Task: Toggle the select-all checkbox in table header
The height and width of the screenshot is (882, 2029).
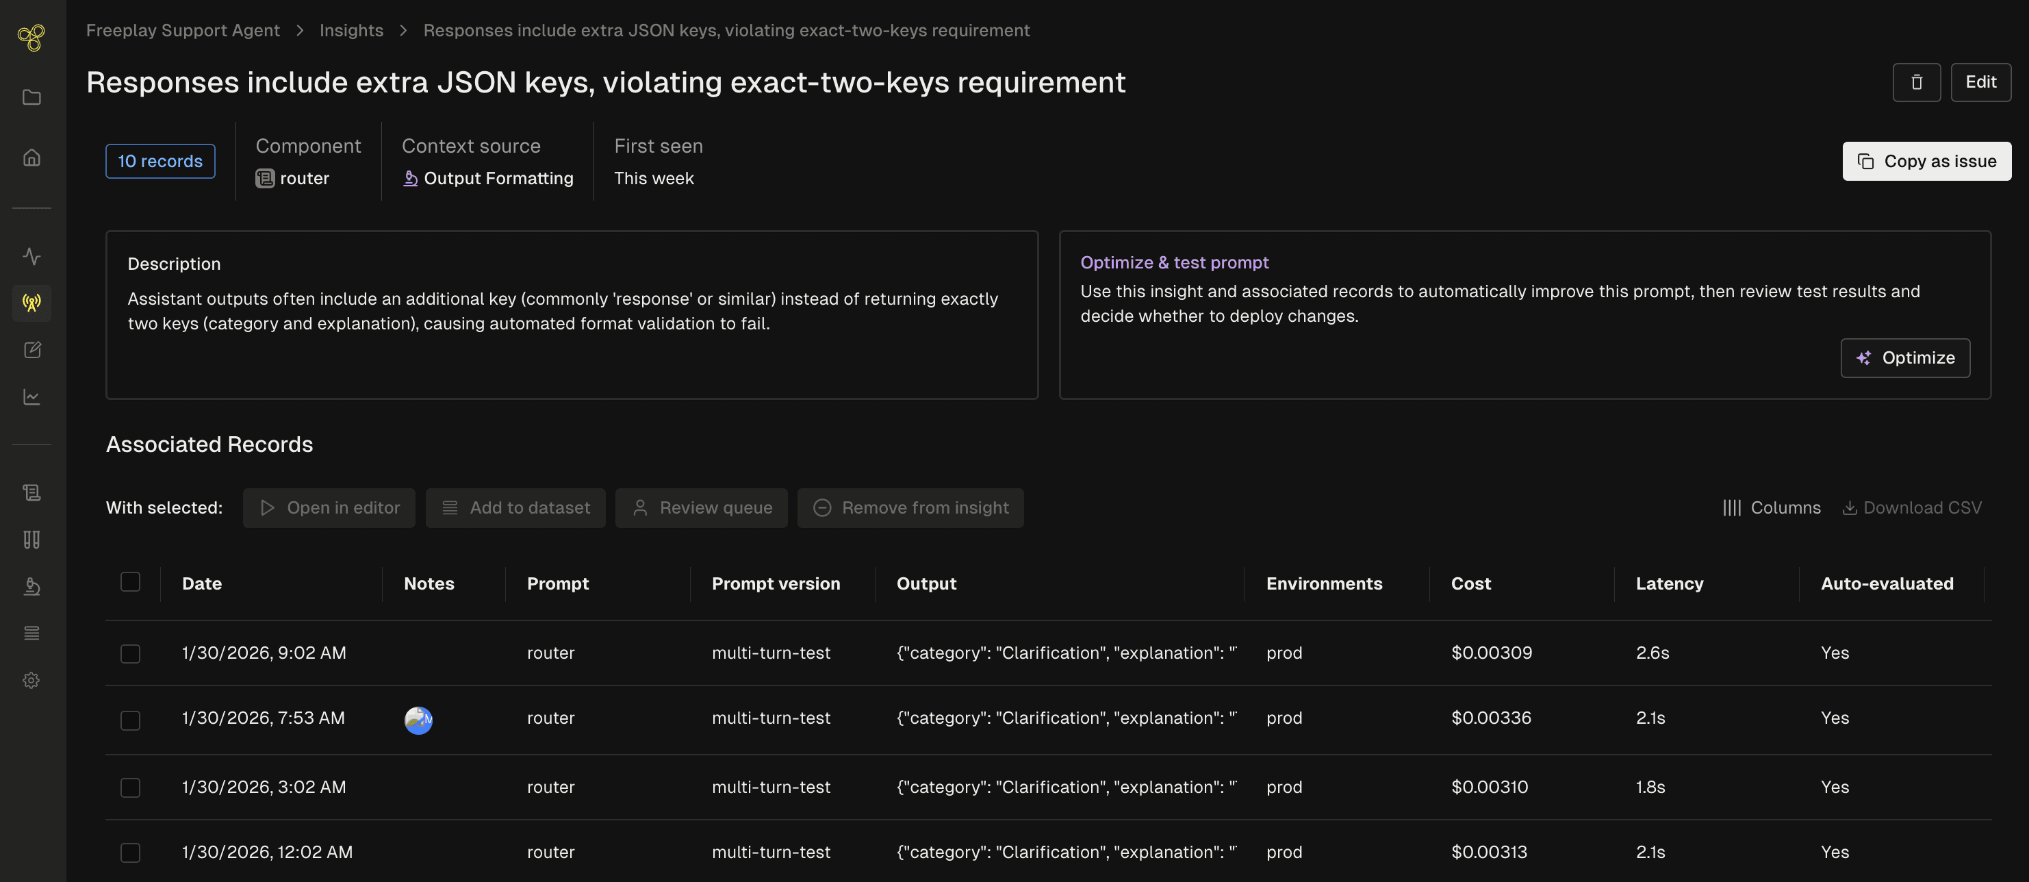Action: (x=130, y=581)
